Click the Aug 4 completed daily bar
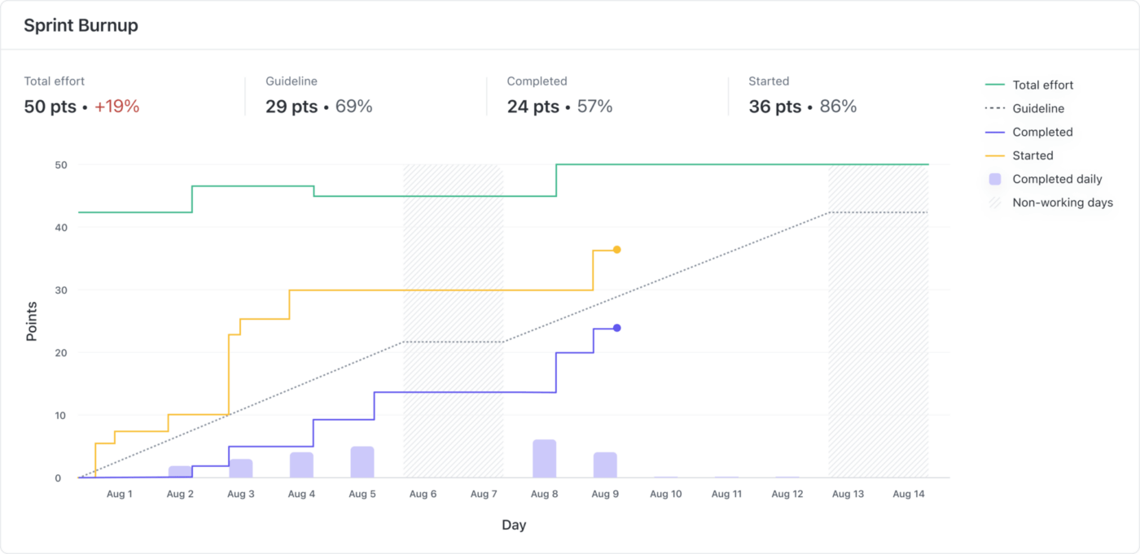This screenshot has height=554, width=1140. pyautogui.click(x=301, y=465)
